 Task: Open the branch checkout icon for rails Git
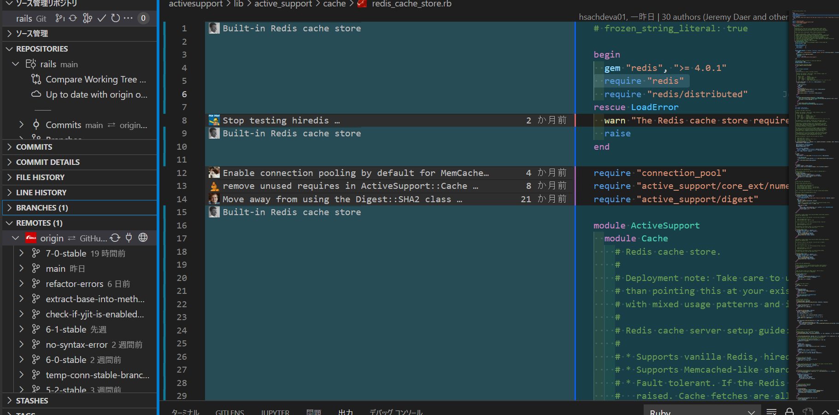tap(59, 18)
